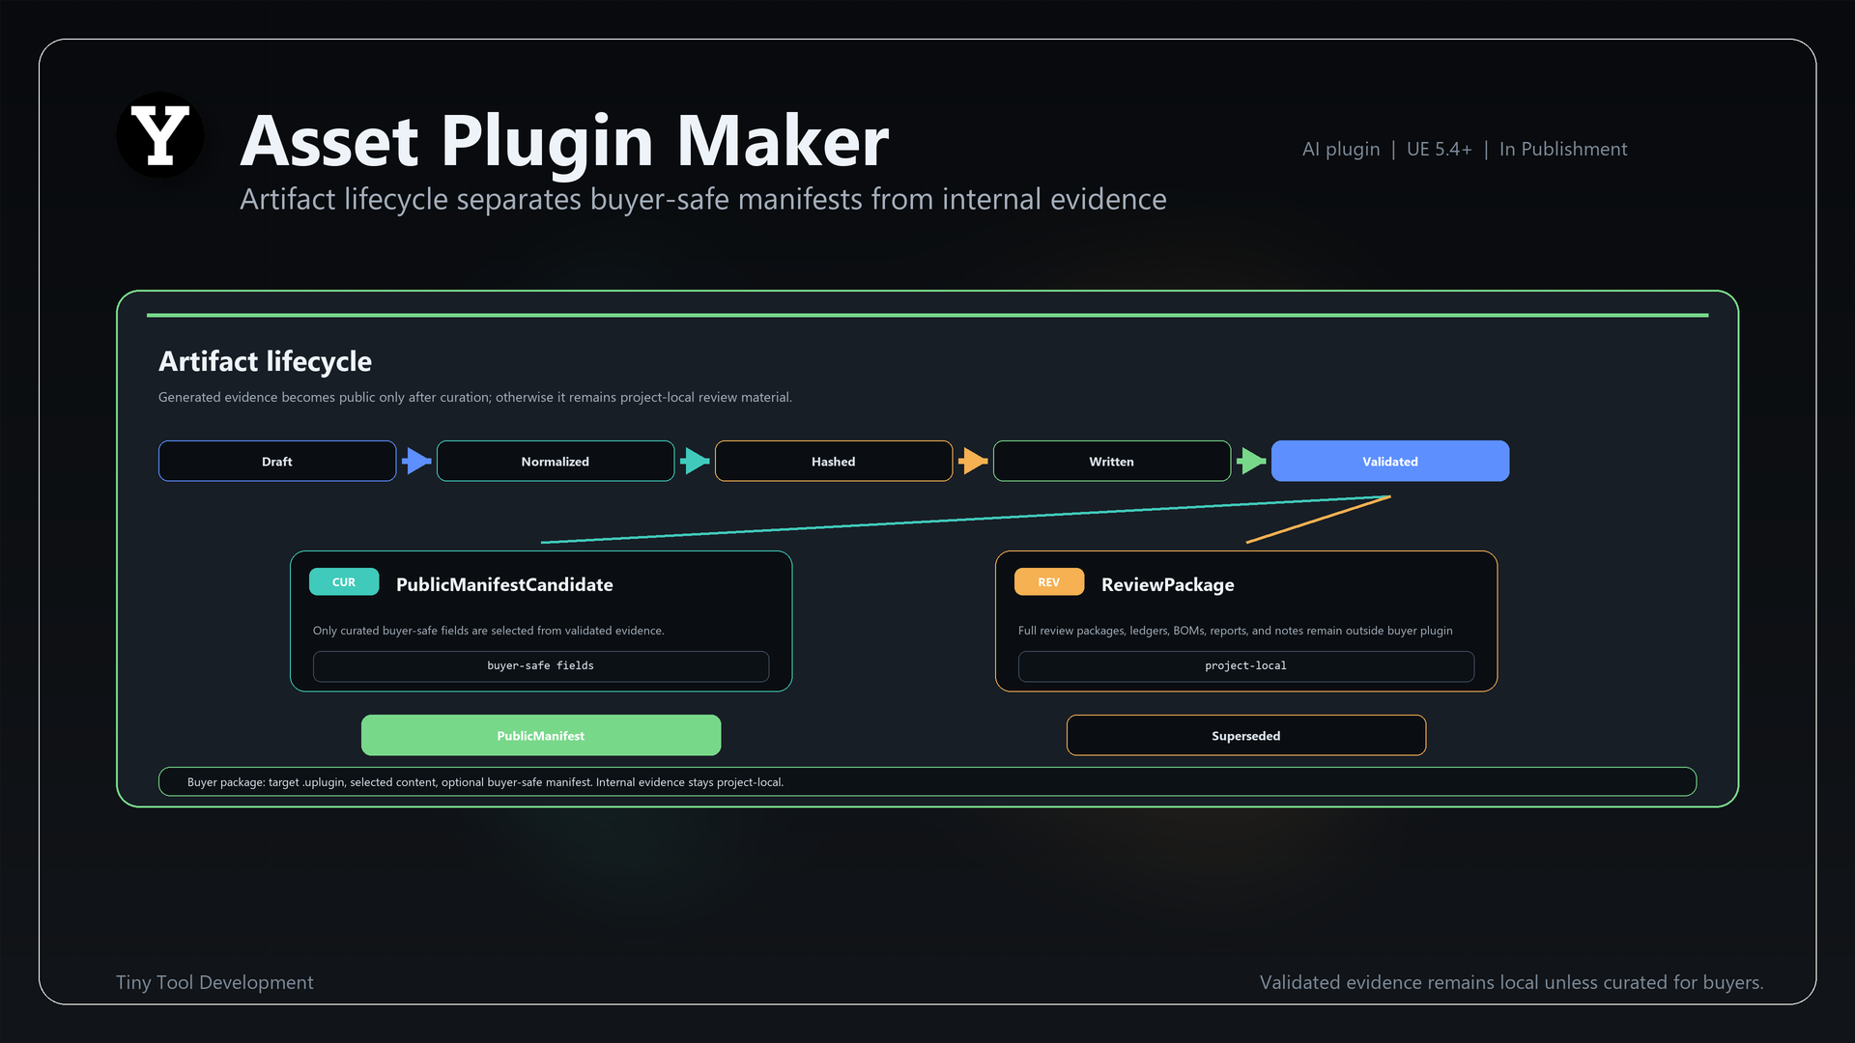This screenshot has width=1855, height=1043.
Task: Click the Buyer package note bar
Action: point(927,781)
